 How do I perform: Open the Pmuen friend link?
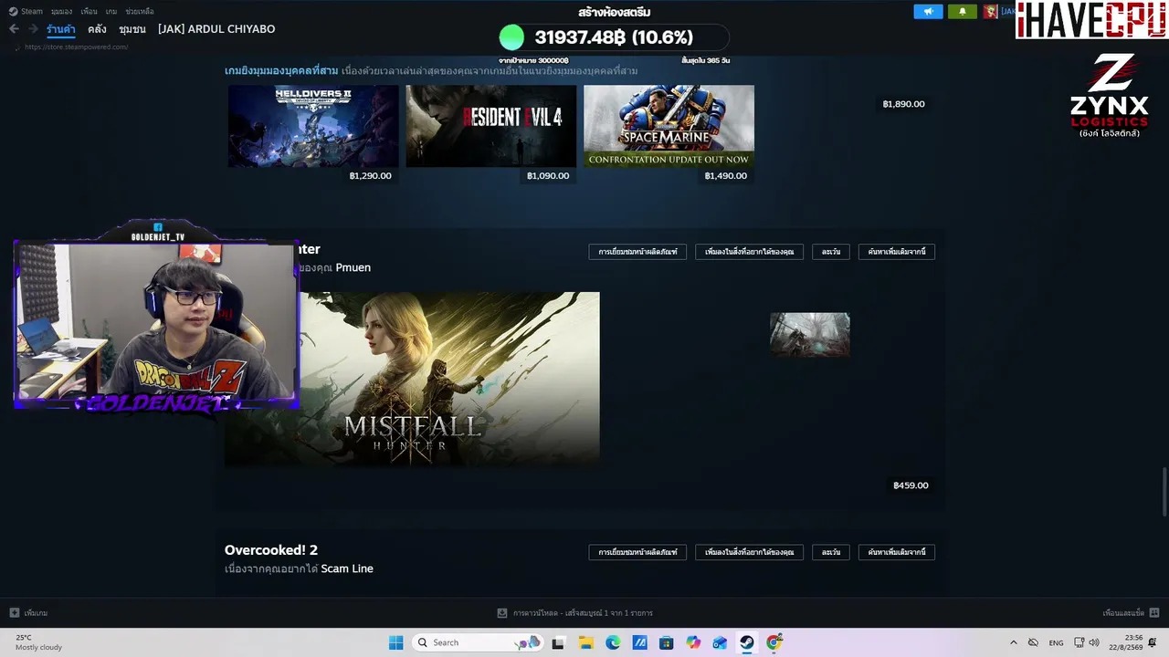click(x=353, y=267)
